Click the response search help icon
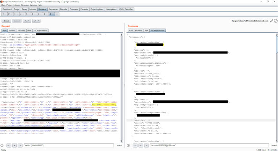Image resolution: width=278 pixels, height=151 pixels. click(128, 145)
